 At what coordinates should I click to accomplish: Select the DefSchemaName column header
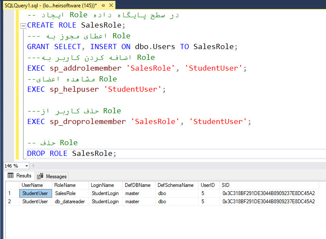pos(177,185)
